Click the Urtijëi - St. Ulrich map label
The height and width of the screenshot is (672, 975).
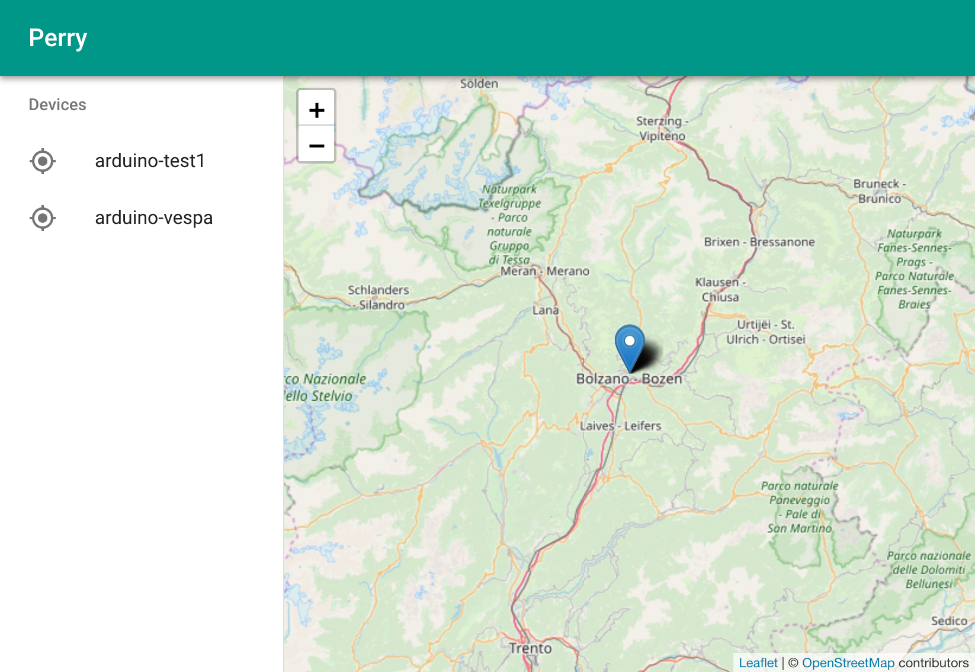[766, 332]
